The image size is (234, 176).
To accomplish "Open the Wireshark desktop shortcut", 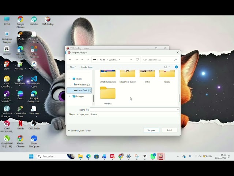I will click(34, 110).
